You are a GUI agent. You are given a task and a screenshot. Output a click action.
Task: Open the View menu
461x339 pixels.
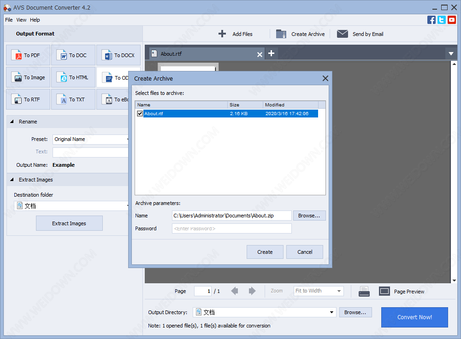[x=21, y=20]
